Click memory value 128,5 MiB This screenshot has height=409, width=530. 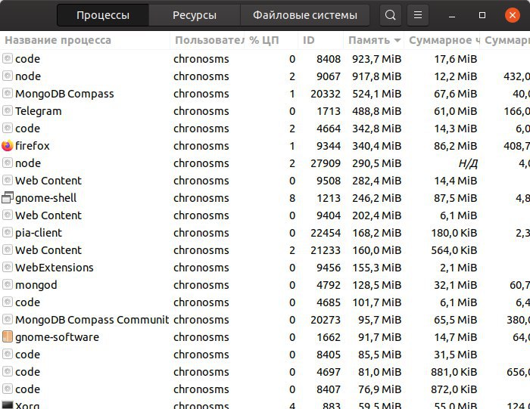pyautogui.click(x=376, y=285)
